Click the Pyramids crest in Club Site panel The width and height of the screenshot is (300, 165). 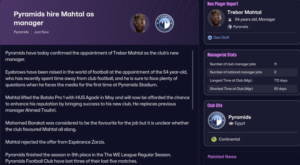tap(217, 120)
